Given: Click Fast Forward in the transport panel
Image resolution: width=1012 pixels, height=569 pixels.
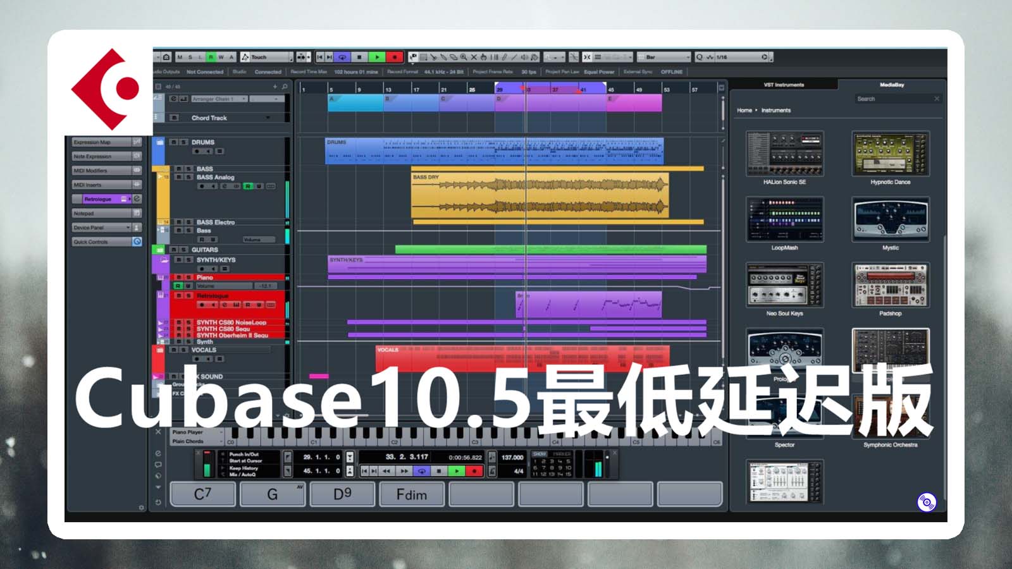Looking at the screenshot, I should [404, 471].
